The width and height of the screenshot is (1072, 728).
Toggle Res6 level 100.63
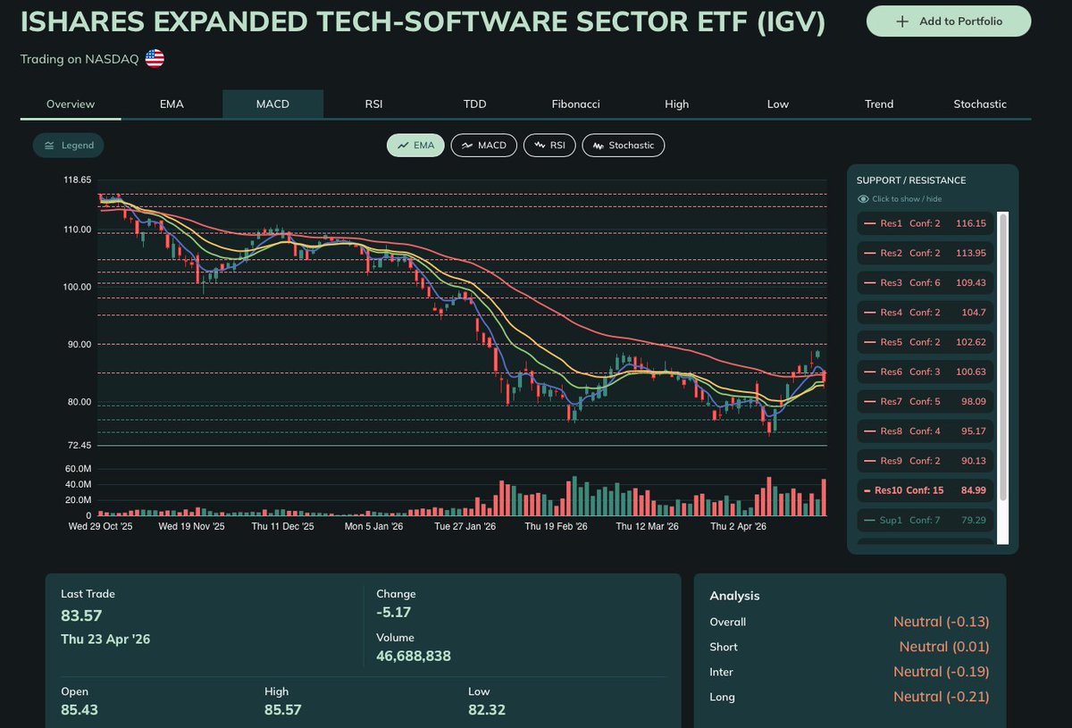(925, 372)
